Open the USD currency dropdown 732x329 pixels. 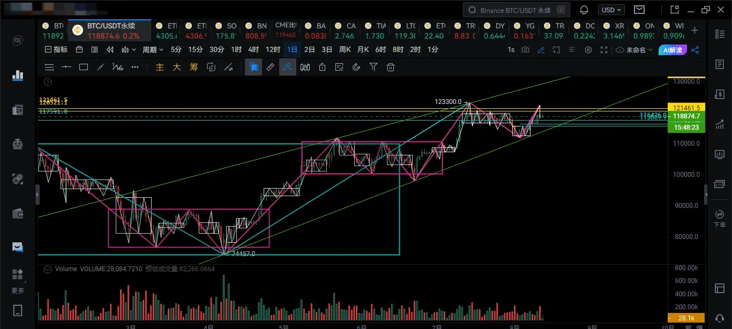coord(611,10)
